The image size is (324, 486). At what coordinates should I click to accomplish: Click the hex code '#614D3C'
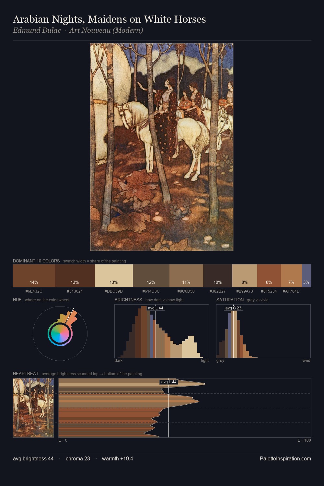[x=151, y=291]
